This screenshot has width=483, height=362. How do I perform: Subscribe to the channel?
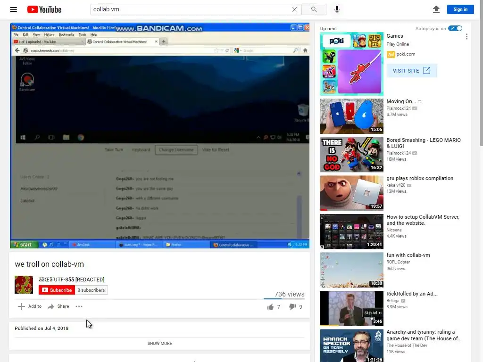(x=57, y=290)
